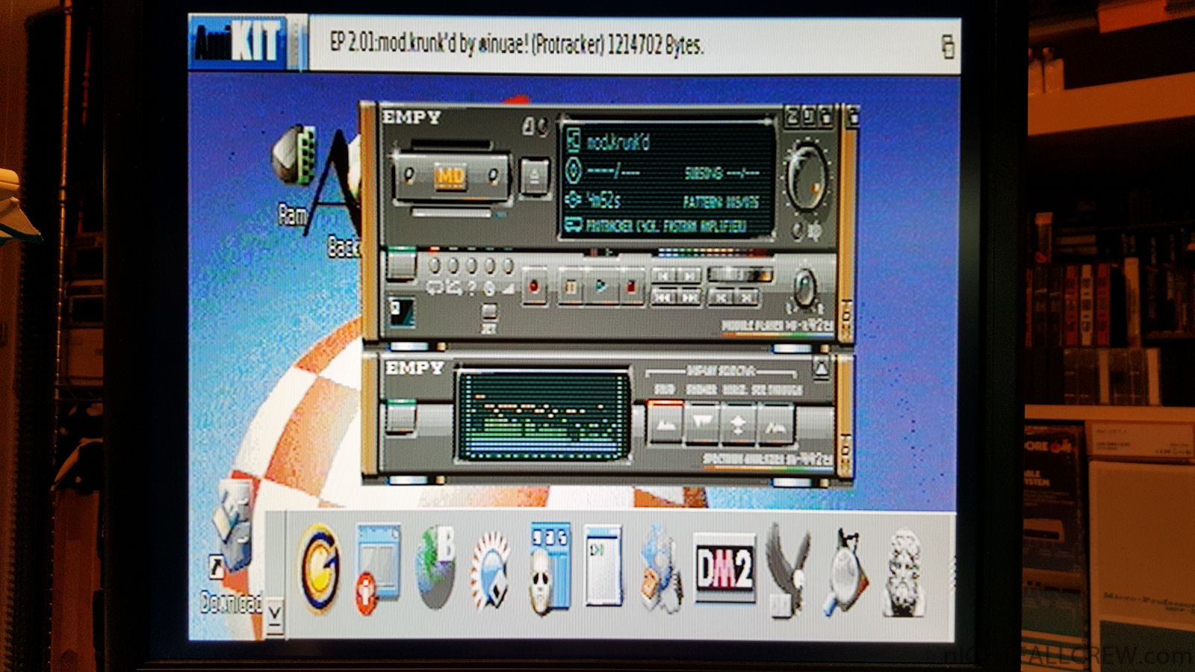Open the face with sunglasses dock icon

click(549, 569)
